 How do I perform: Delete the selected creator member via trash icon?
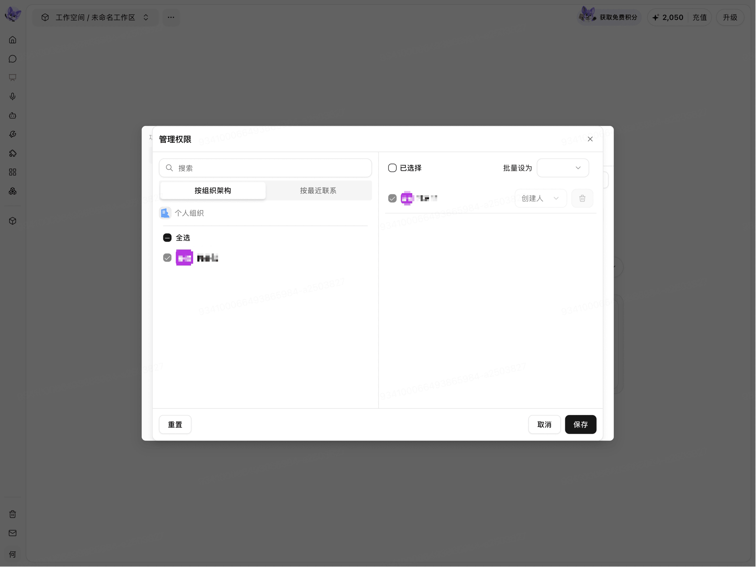(x=582, y=198)
